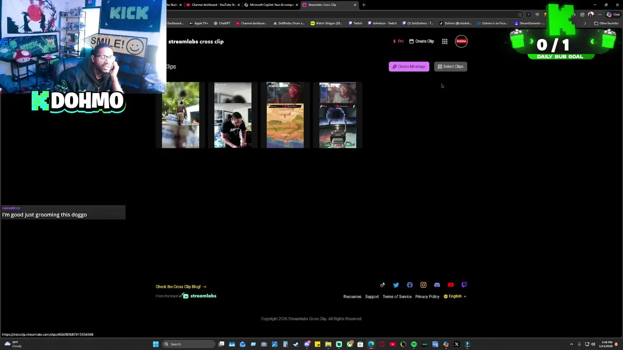Open the Support footer link
The image size is (623, 350).
[372, 297]
